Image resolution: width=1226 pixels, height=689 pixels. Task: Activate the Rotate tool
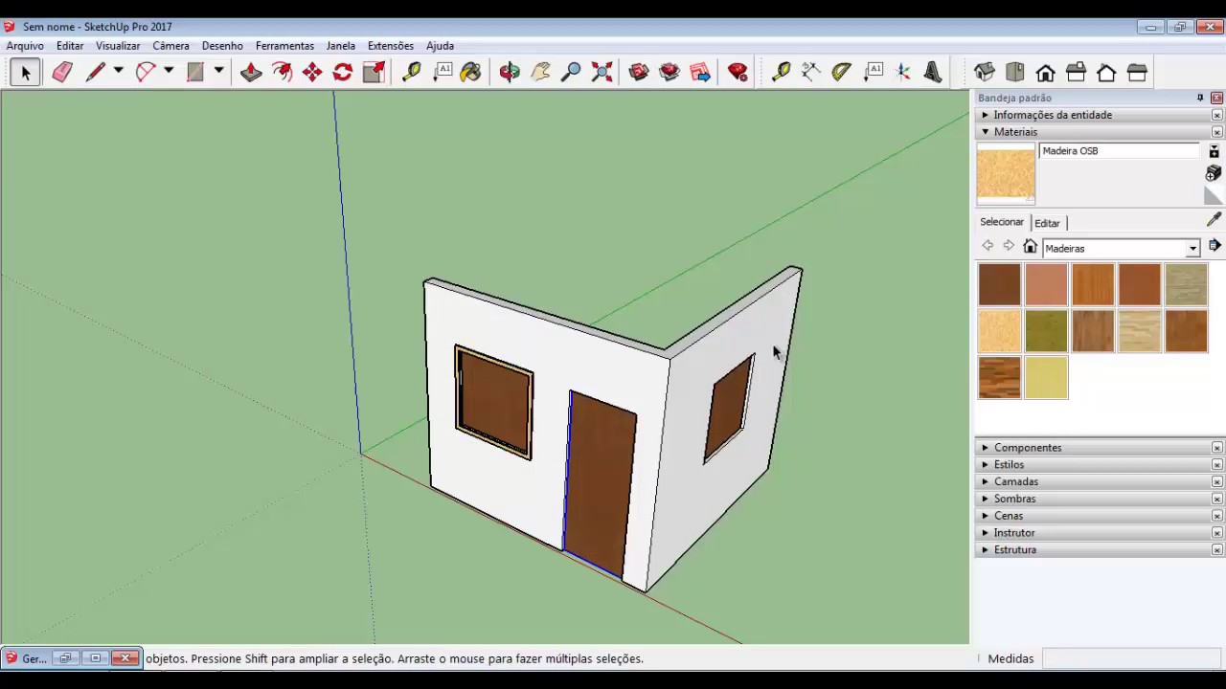[343, 72]
